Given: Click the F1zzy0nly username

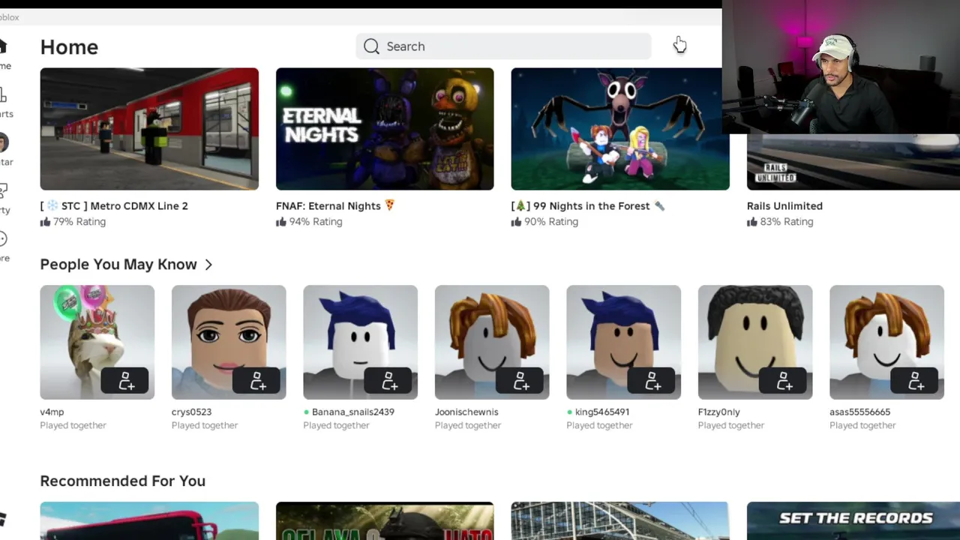Looking at the screenshot, I should (x=719, y=412).
